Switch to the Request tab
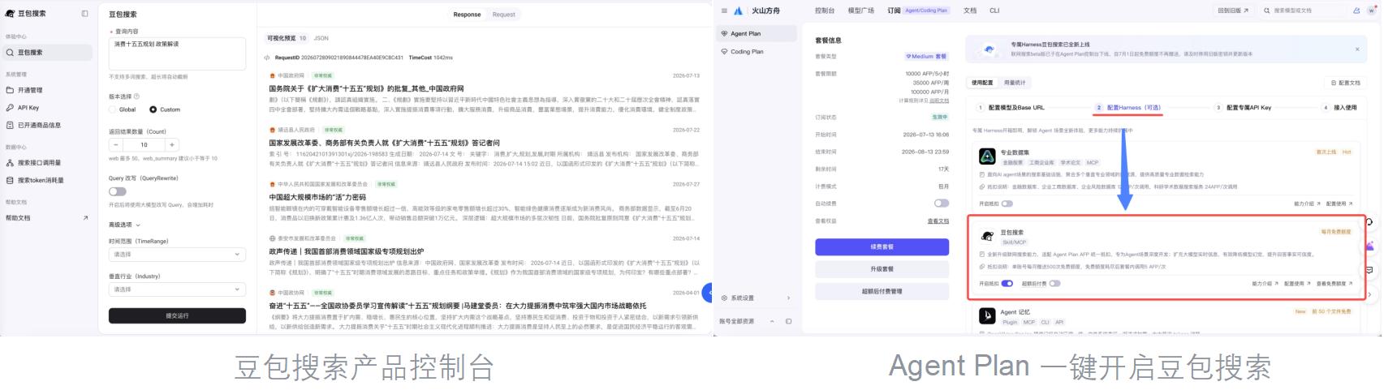This screenshot has height=390, width=1384. point(503,15)
